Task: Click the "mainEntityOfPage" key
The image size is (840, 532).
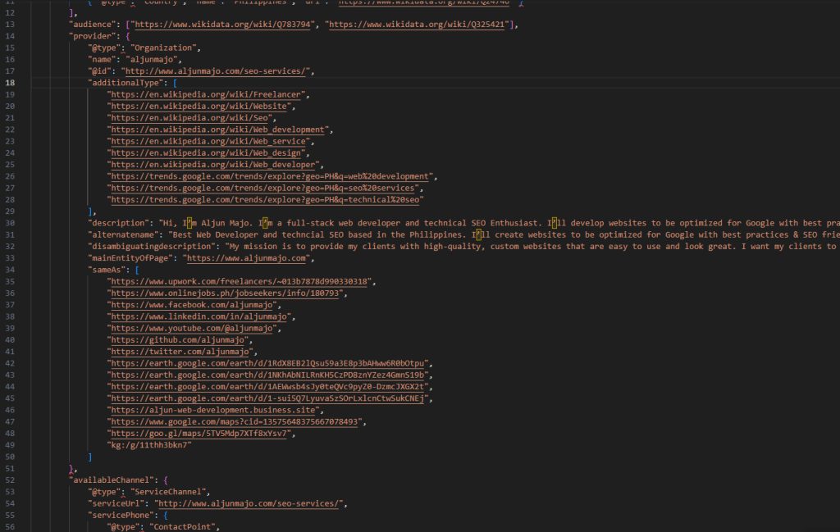Action: coord(130,258)
